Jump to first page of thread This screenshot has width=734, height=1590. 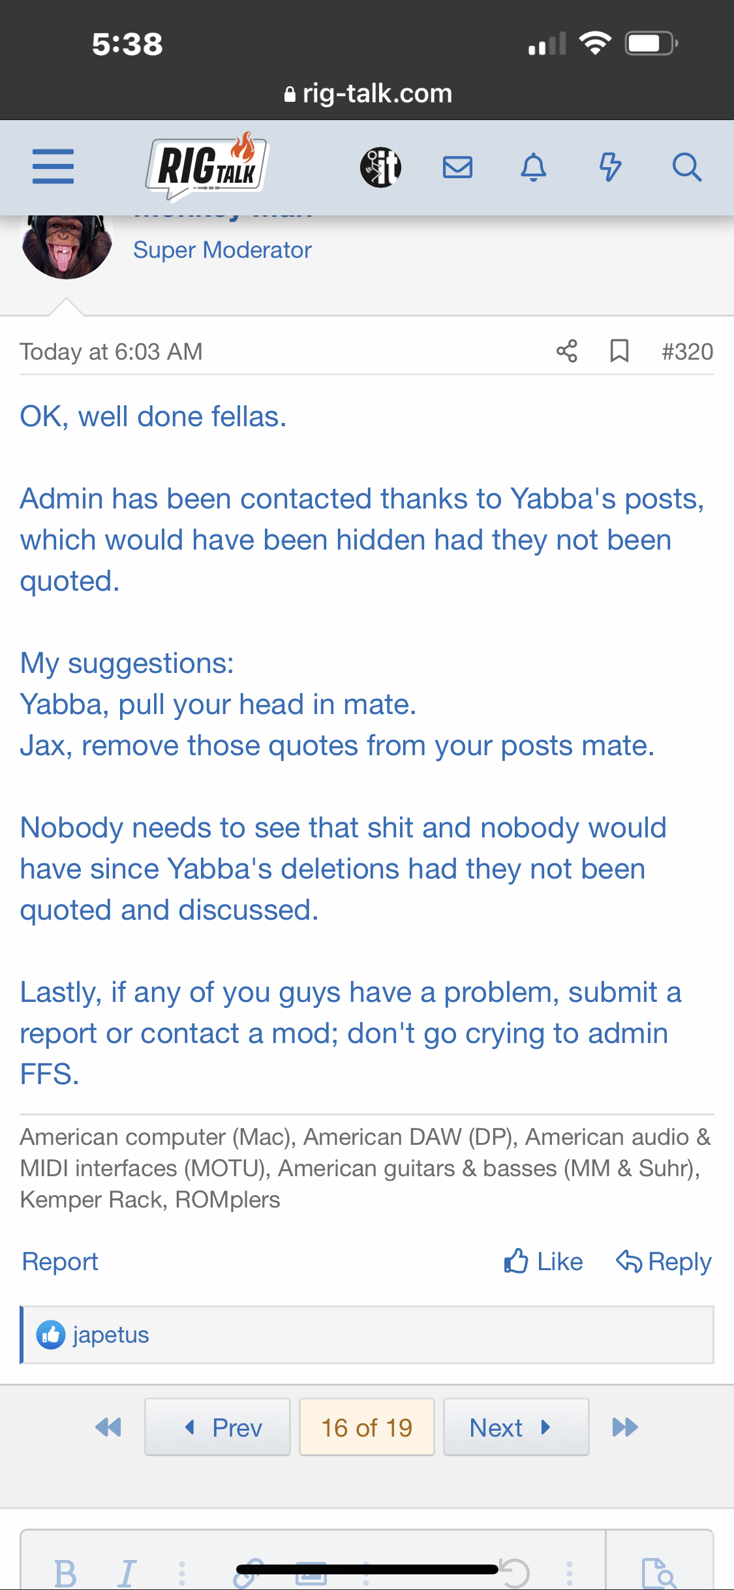pos(108,1427)
